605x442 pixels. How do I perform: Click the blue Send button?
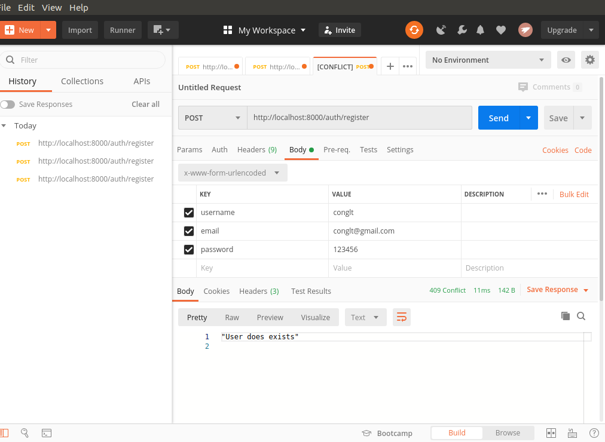[499, 118]
